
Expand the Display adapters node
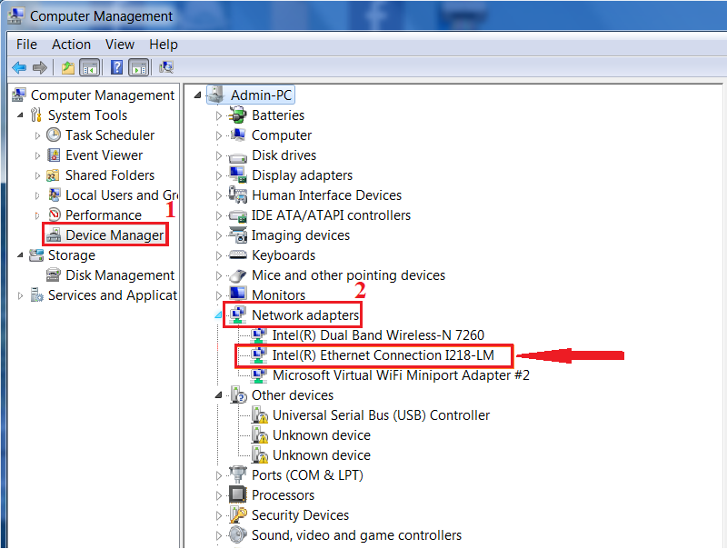coord(219,175)
